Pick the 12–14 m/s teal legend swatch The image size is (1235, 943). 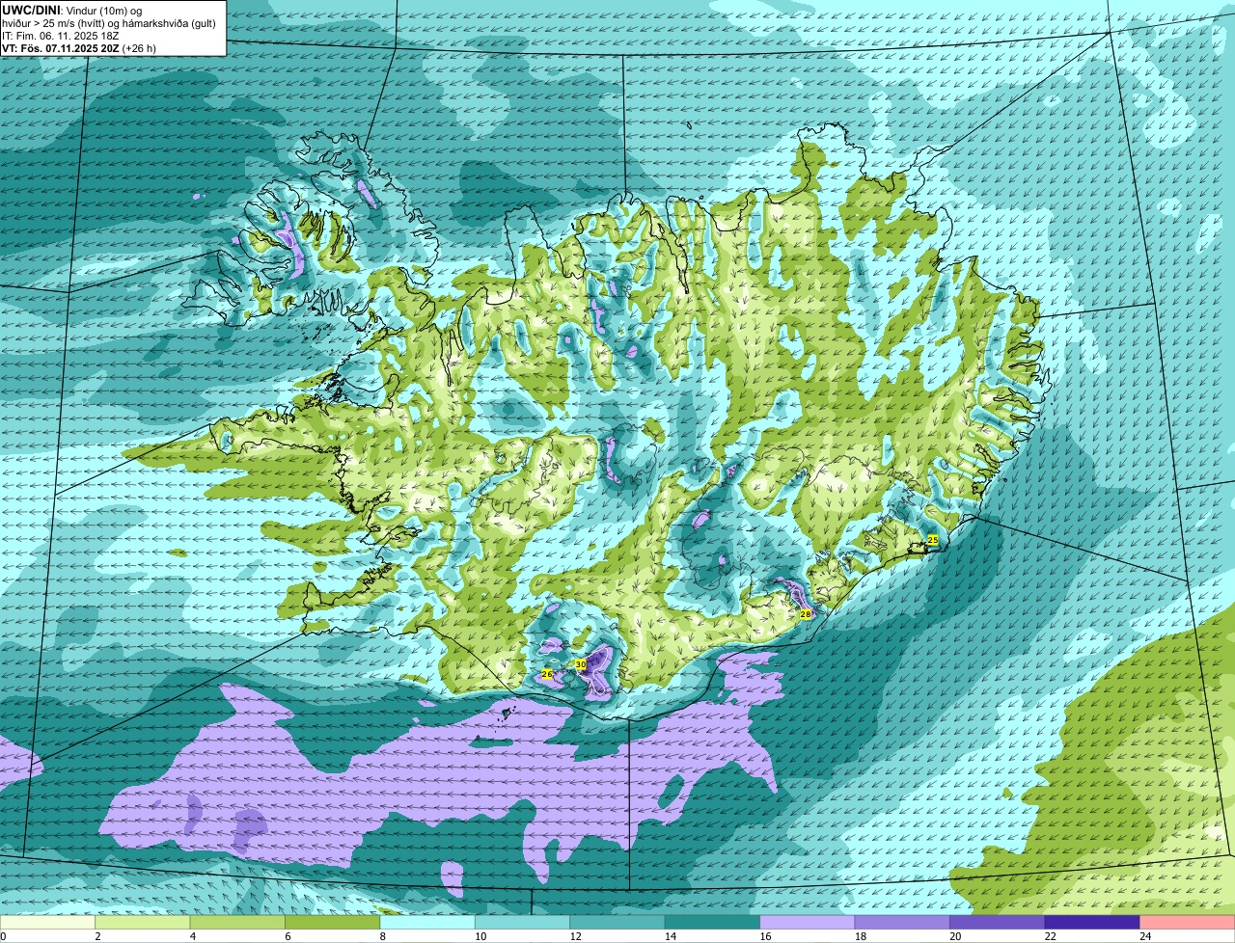click(617, 923)
